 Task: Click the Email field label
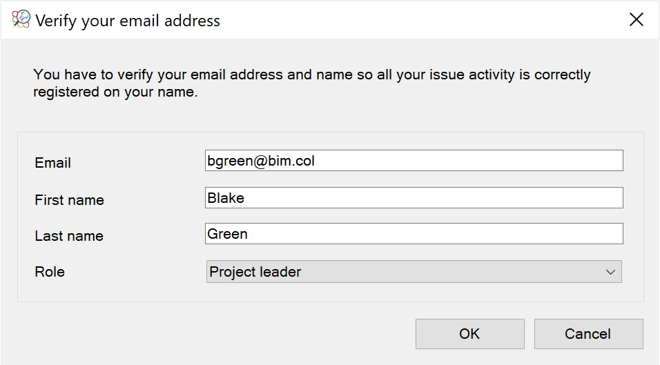[52, 163]
